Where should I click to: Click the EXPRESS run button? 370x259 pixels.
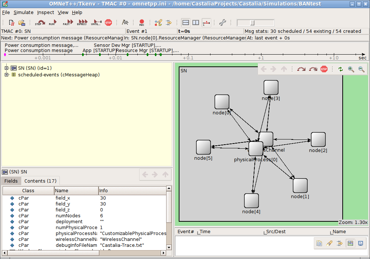[82, 23]
